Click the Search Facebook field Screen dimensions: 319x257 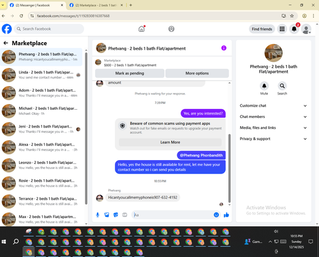[x=49, y=29]
